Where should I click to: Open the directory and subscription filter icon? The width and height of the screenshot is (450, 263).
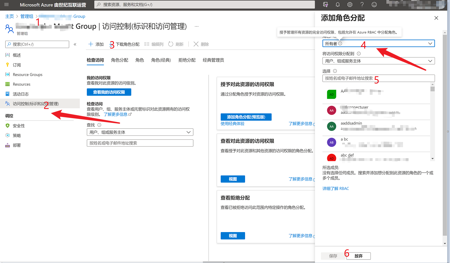pyautogui.click(x=325, y=5)
